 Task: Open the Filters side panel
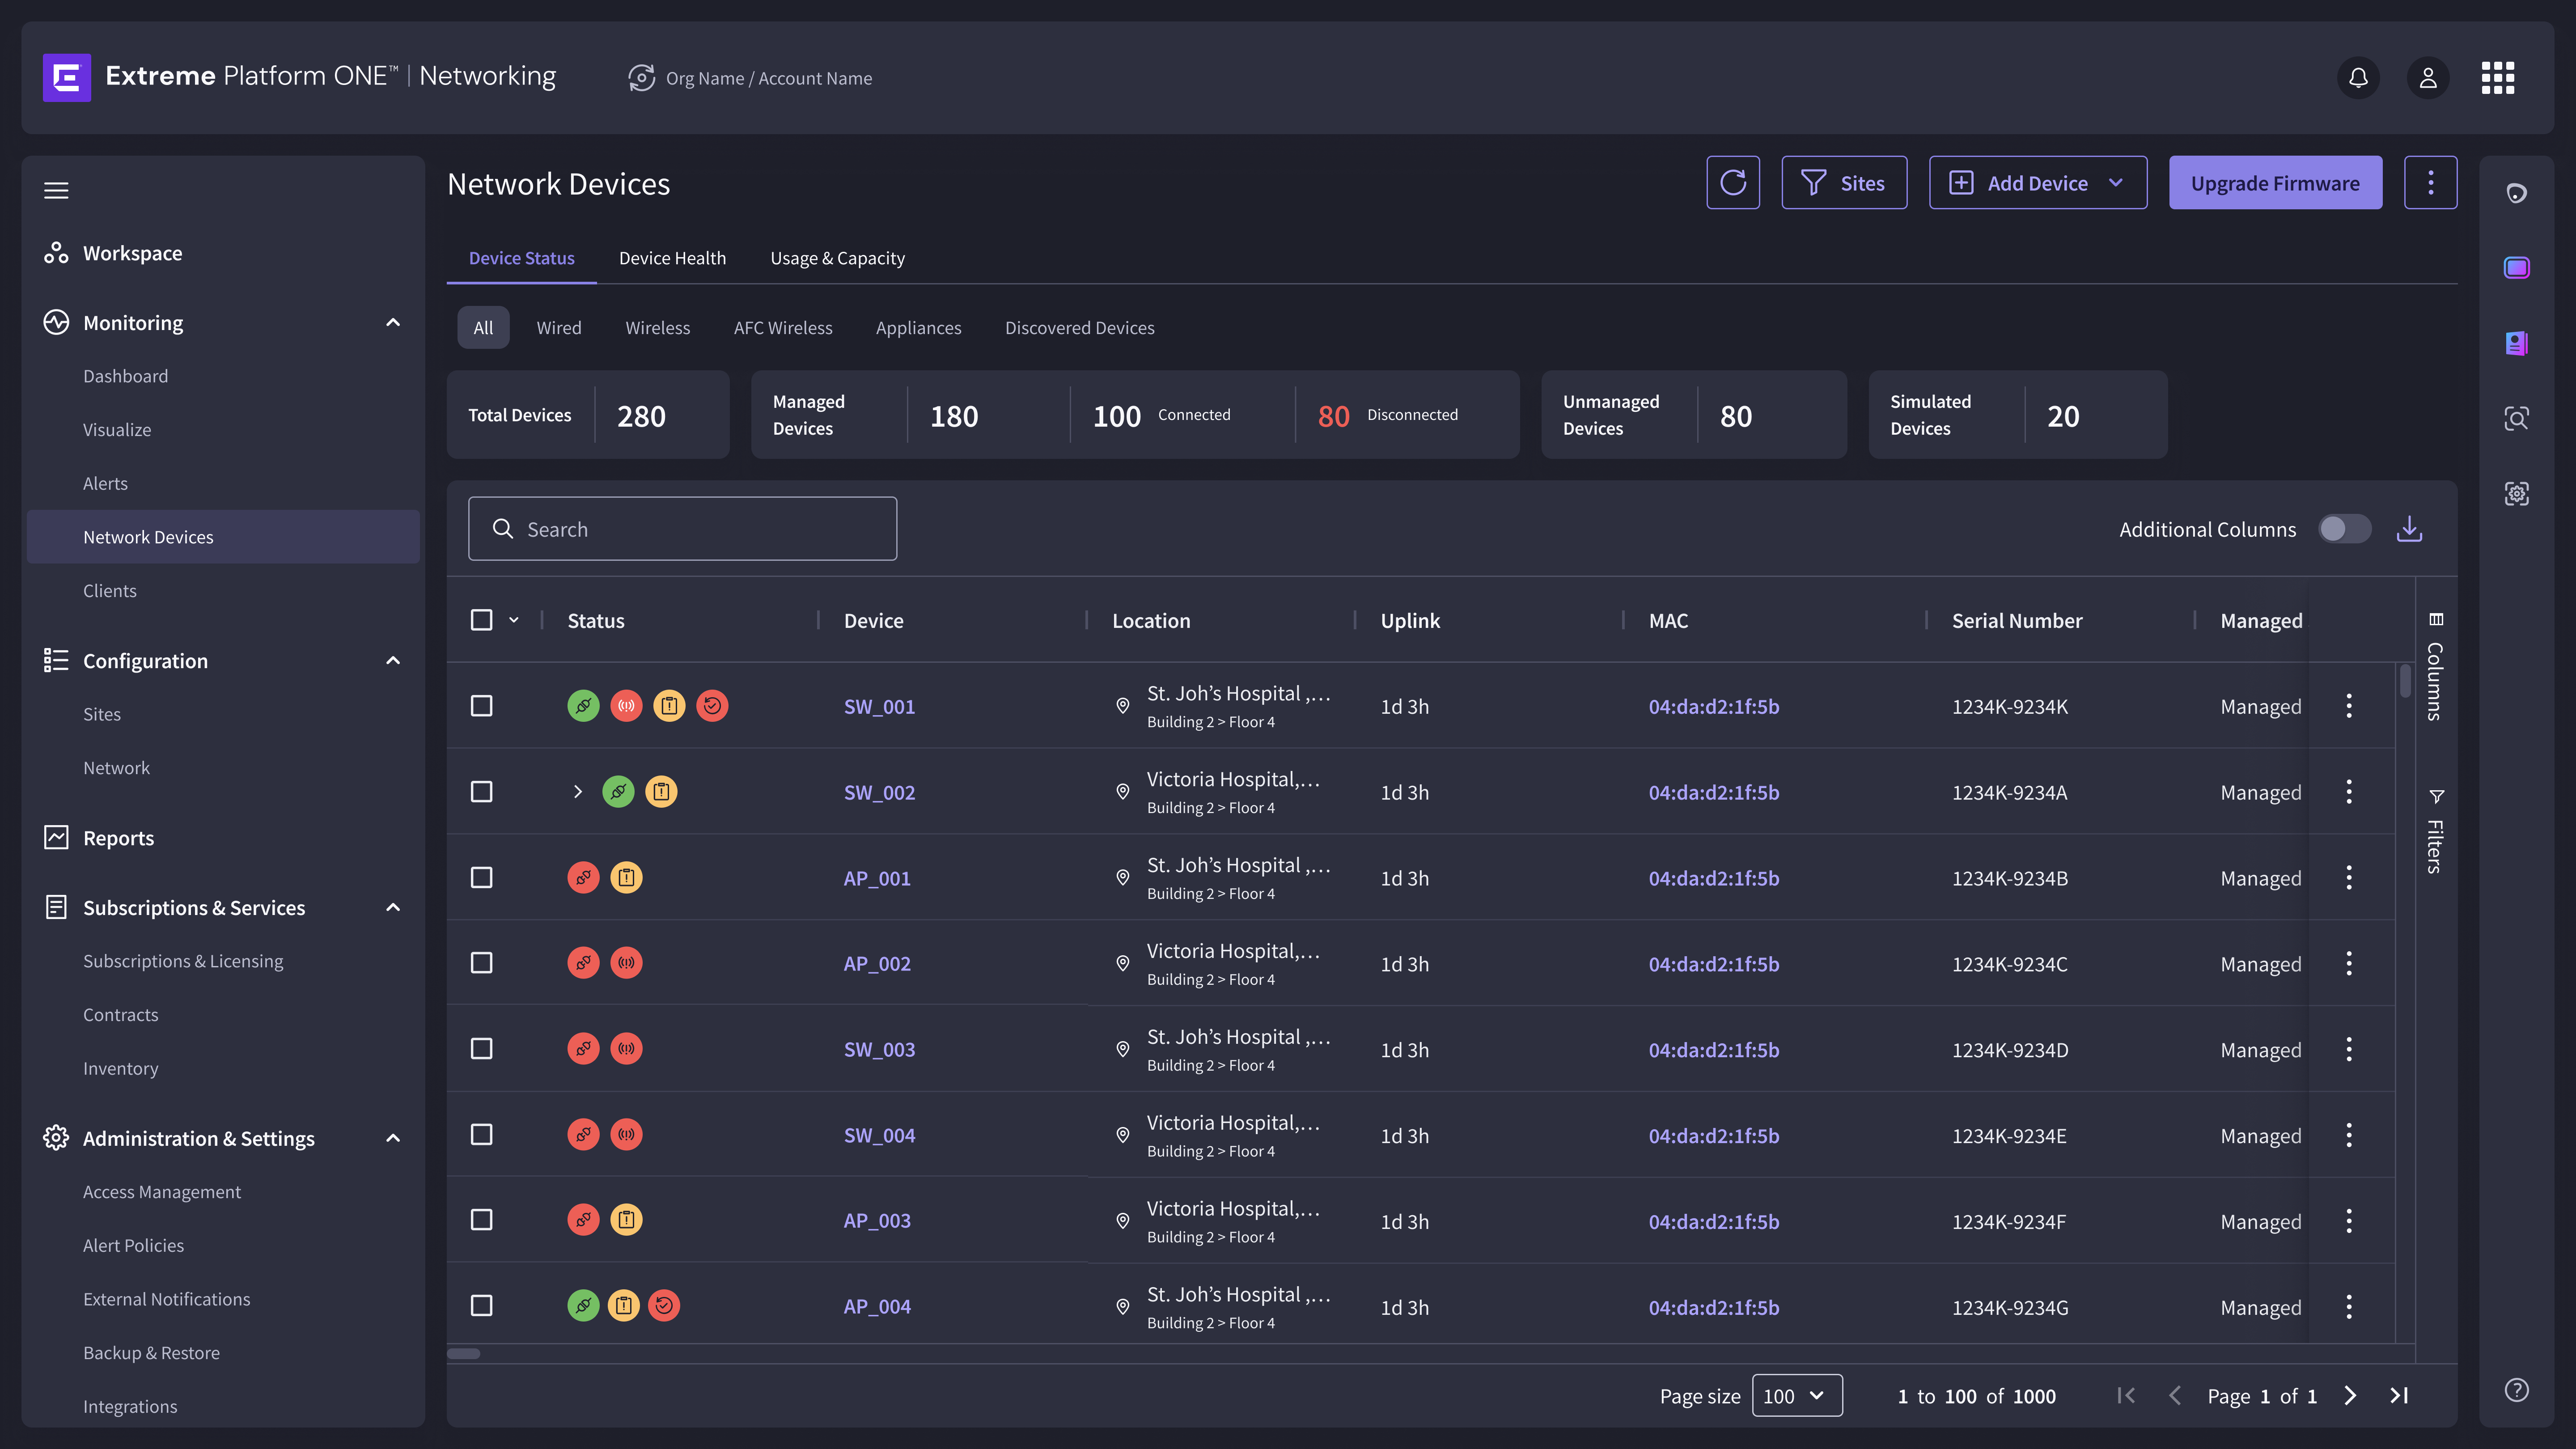click(x=2436, y=831)
